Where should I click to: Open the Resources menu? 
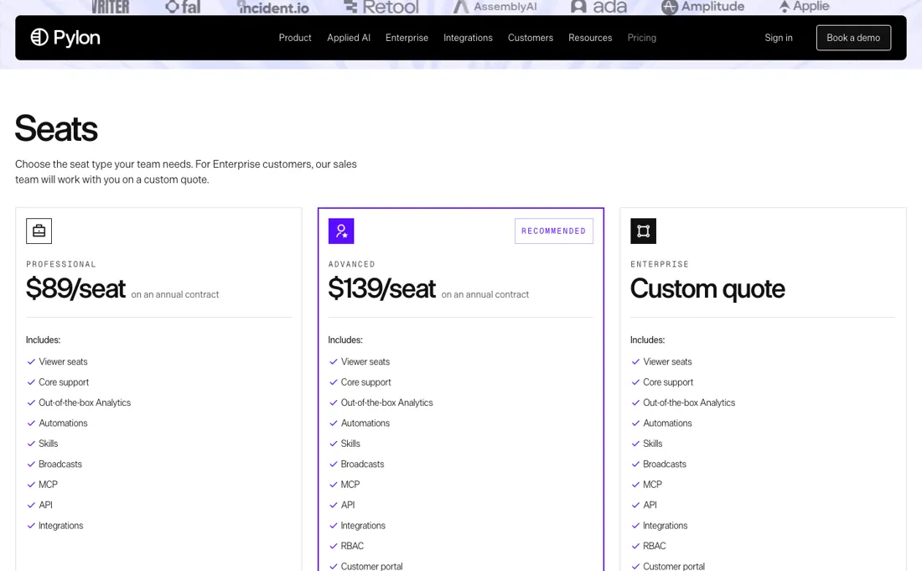click(x=590, y=38)
